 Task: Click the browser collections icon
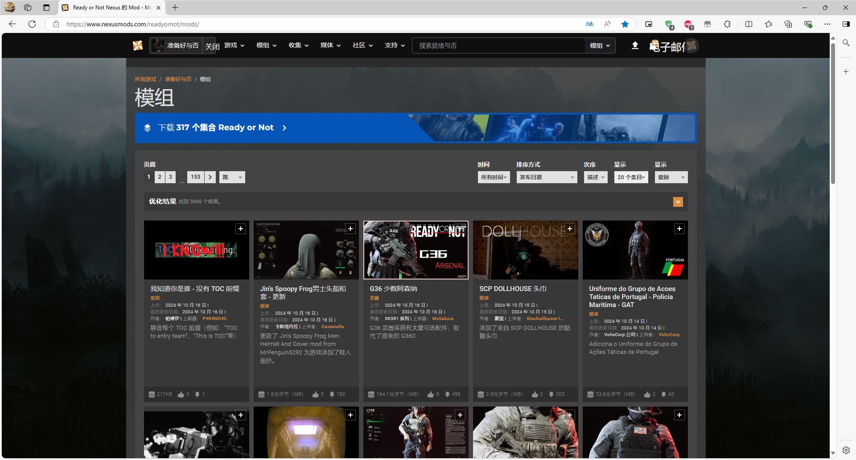pos(788,24)
